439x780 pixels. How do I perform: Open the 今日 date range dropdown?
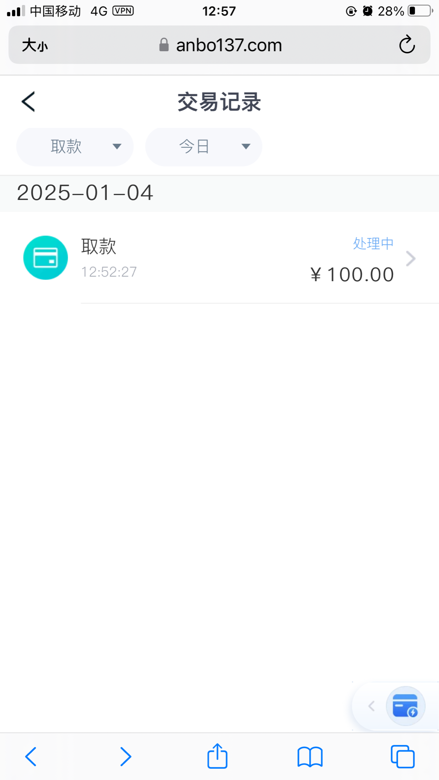(203, 147)
